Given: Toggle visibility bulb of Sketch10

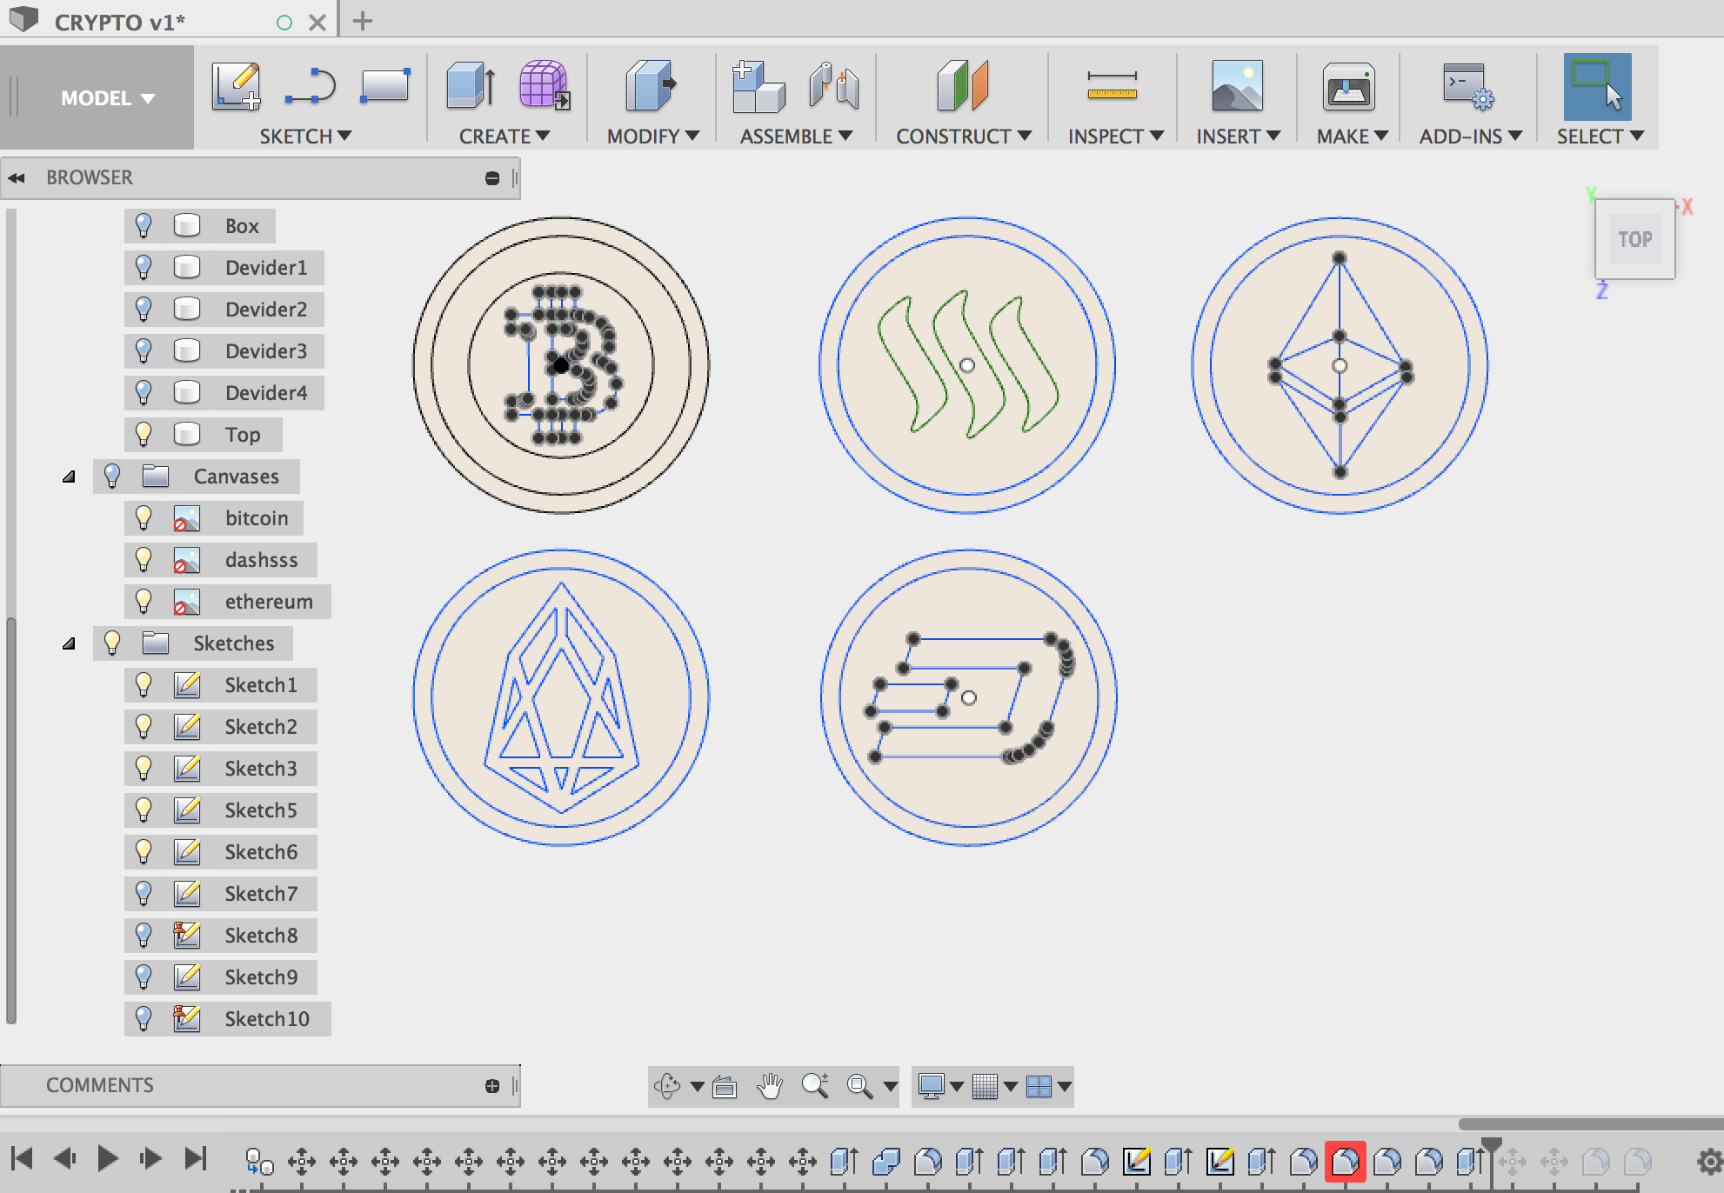Looking at the screenshot, I should 144,1018.
